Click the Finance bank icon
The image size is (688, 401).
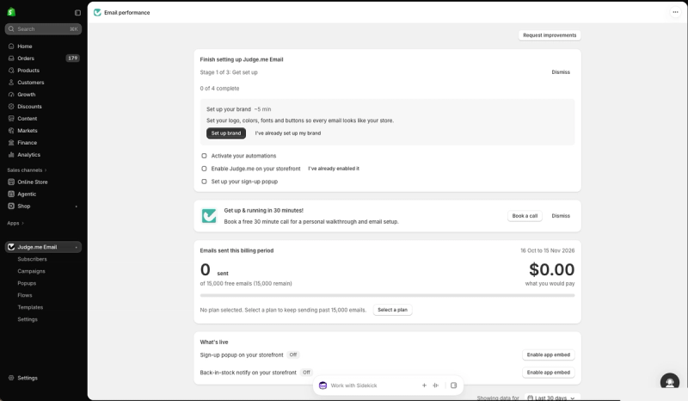tap(11, 143)
